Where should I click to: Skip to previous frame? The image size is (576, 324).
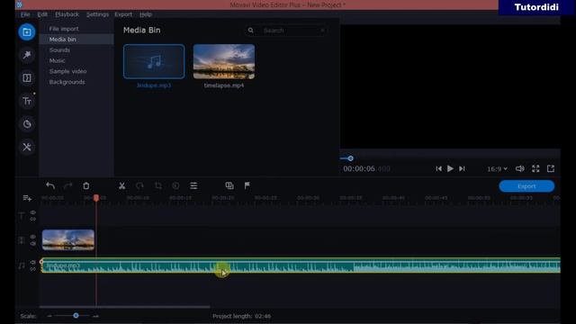point(438,168)
